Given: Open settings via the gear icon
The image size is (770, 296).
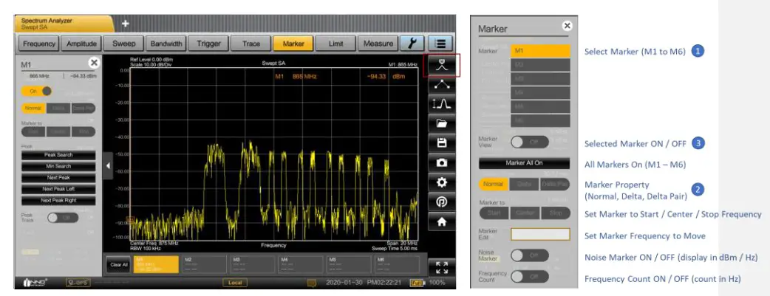Looking at the screenshot, I should point(441,182).
